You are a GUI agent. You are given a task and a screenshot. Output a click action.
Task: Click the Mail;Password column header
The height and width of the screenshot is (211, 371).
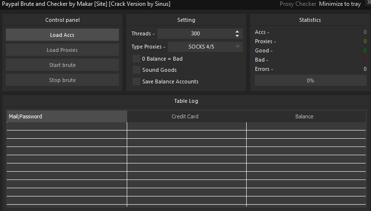(x=67, y=116)
